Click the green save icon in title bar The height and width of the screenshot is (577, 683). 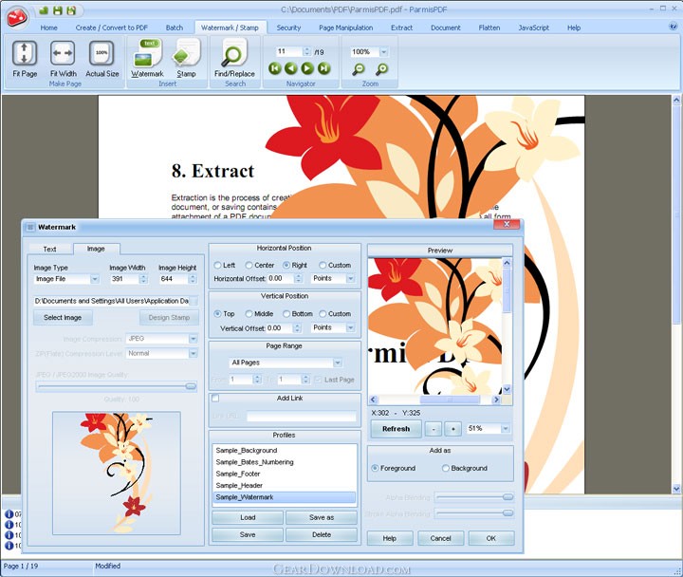coord(57,9)
